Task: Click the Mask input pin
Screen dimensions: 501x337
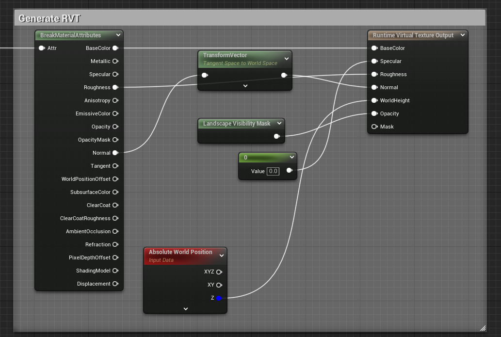Action: (374, 127)
